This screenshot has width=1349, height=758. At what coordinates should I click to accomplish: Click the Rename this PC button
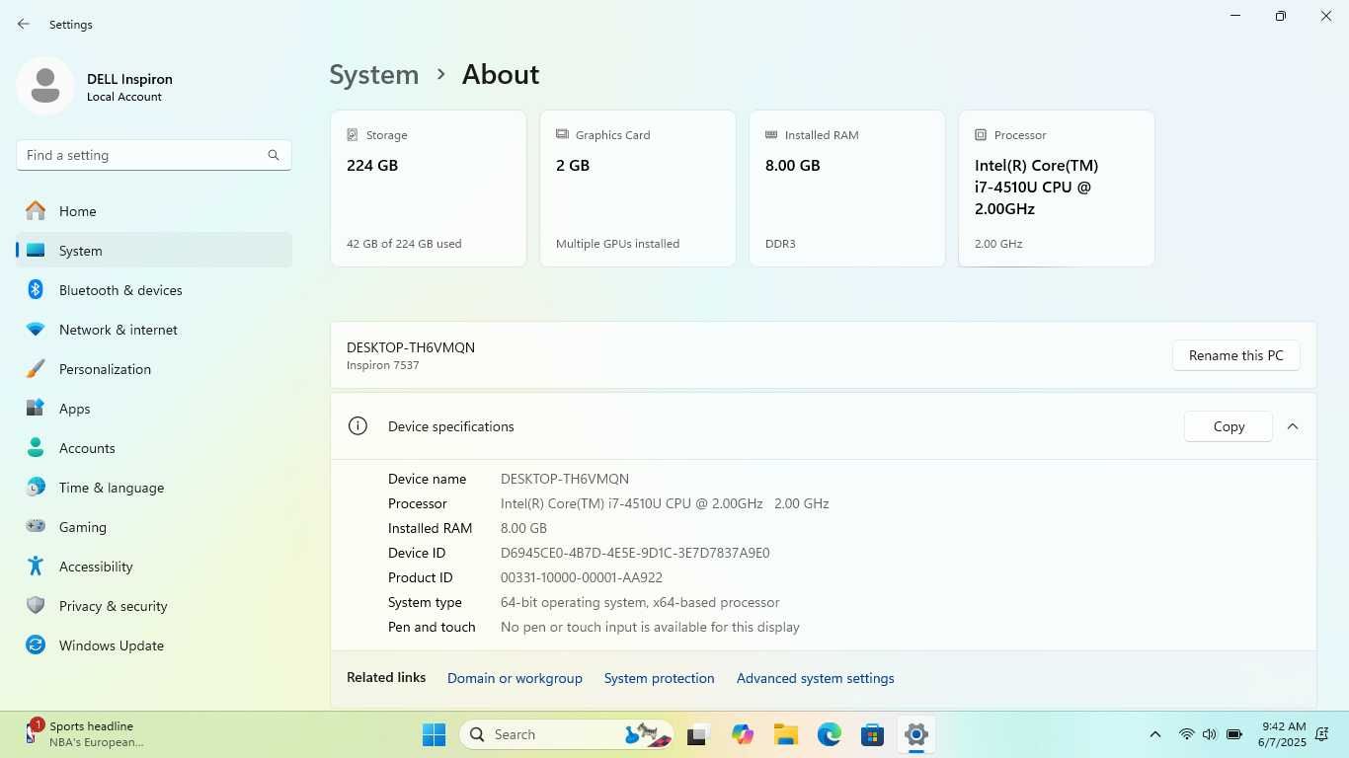coord(1236,355)
